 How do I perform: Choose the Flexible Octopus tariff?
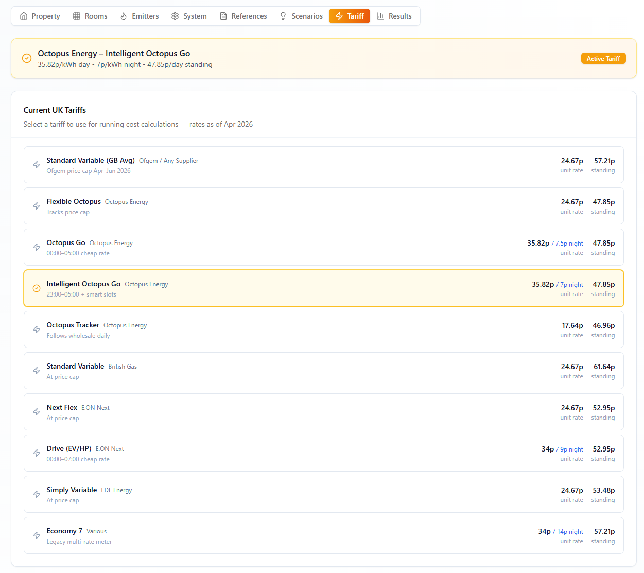coord(324,206)
